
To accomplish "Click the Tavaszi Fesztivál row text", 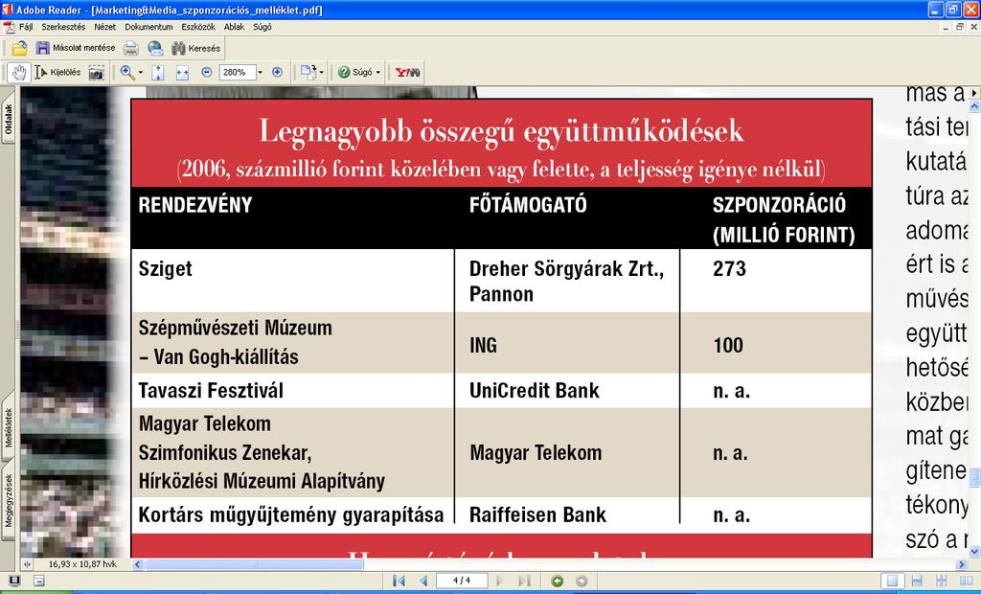I will click(x=211, y=391).
